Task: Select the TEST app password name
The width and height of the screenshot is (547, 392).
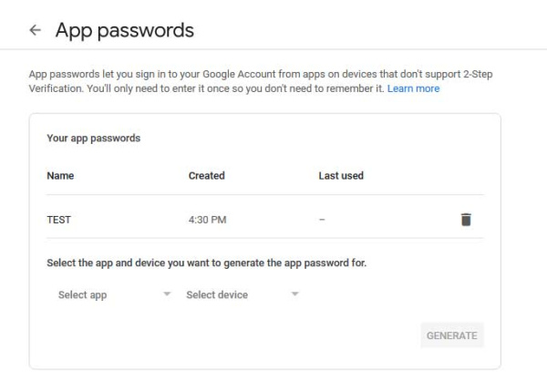Action: (58, 220)
